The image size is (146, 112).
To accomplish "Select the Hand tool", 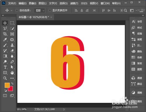I will click(x=12, y=73).
